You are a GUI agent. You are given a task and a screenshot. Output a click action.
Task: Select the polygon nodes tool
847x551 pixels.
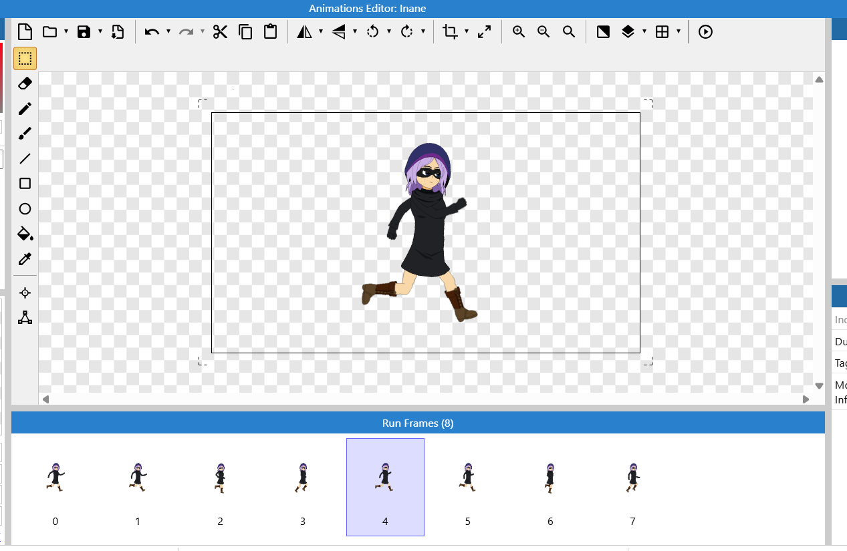25,317
